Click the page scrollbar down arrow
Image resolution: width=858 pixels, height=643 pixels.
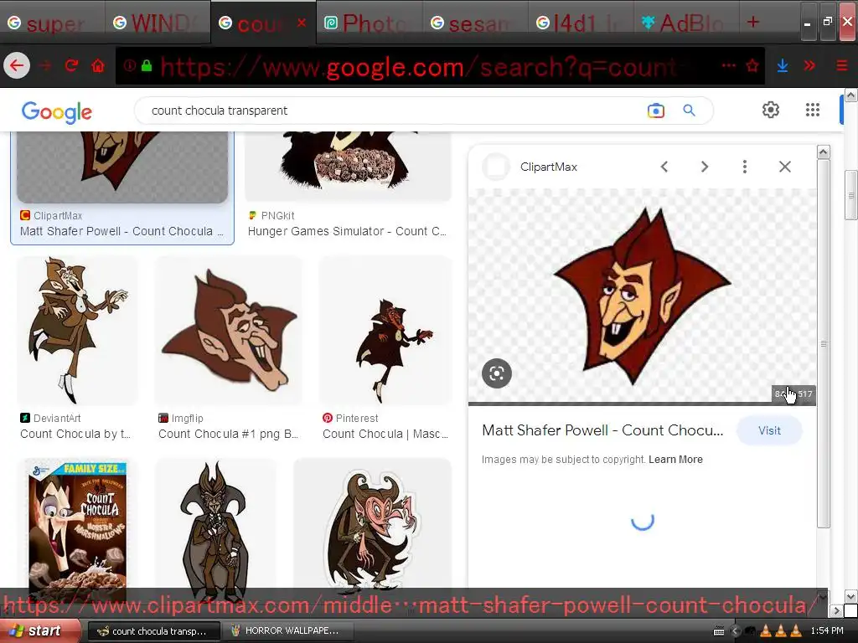coord(851,596)
